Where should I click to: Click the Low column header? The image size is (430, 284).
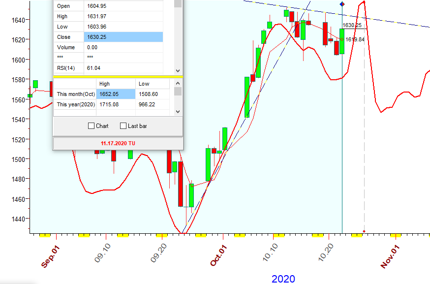(152, 84)
